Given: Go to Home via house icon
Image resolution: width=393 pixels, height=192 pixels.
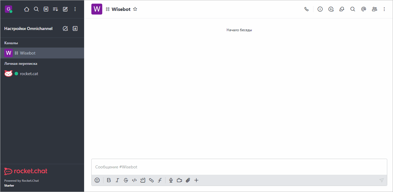Looking at the screenshot, I should point(27,9).
